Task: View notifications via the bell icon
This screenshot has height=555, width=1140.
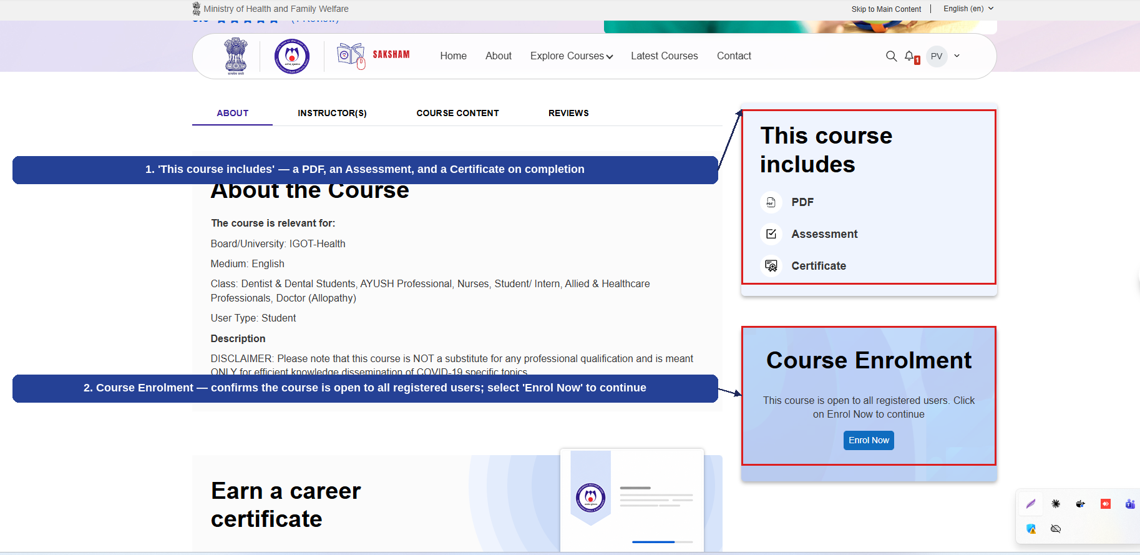Action: [x=910, y=56]
